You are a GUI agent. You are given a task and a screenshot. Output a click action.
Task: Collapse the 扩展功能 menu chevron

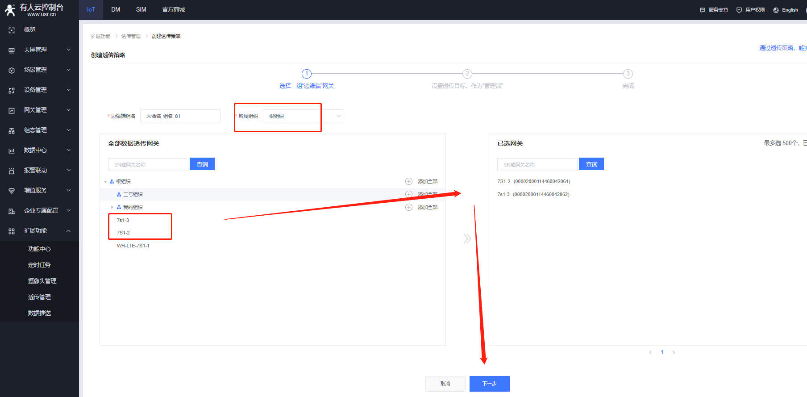(69, 230)
